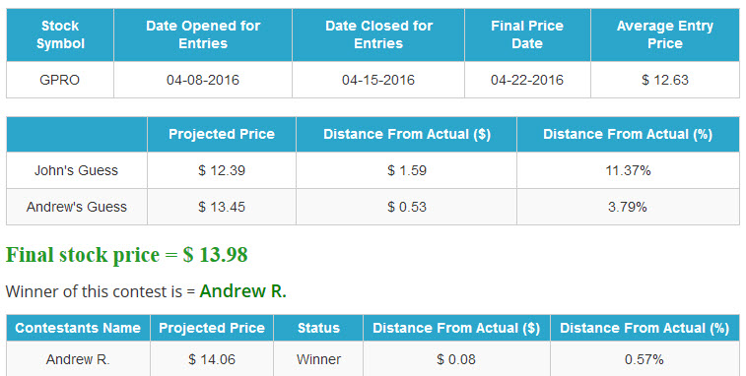The height and width of the screenshot is (376, 746).
Task: Select John's projected price $ 12.39
Action: click(222, 170)
